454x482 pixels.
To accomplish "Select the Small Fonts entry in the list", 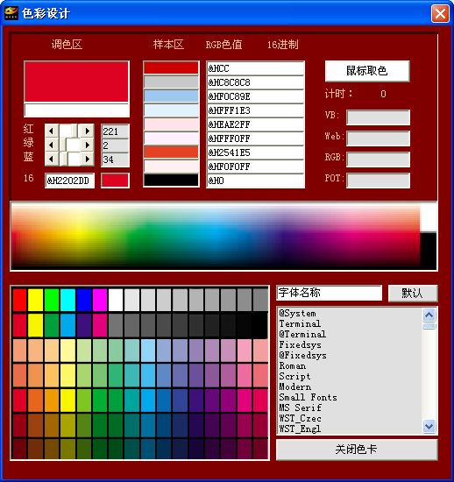I will [308, 397].
